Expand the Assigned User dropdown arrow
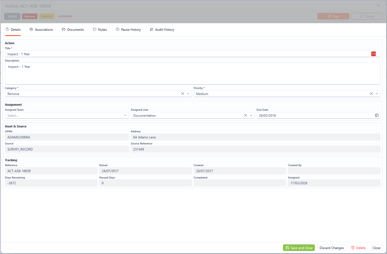Screen dimensions: 387x254 click(251, 115)
